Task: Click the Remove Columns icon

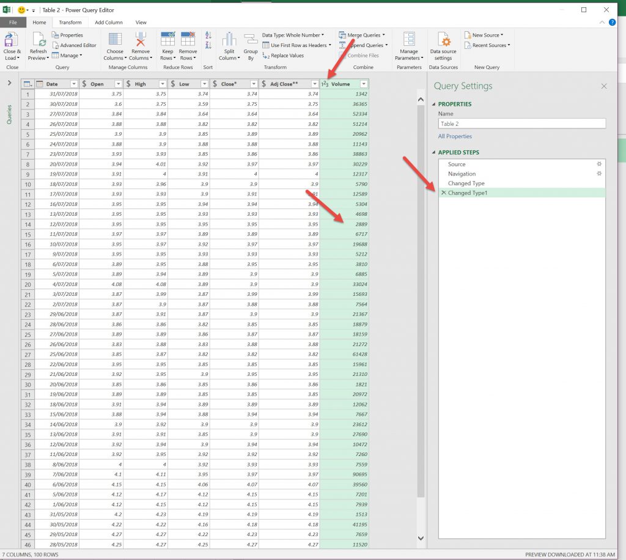Action: click(x=141, y=40)
